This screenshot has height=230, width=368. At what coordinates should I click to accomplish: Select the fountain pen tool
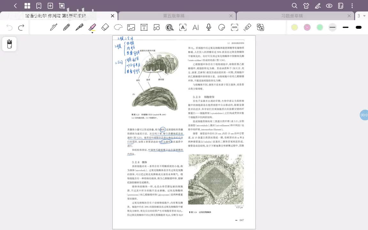(x=54, y=27)
